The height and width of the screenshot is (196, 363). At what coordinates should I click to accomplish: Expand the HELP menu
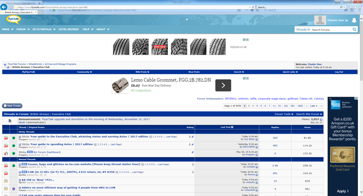(88, 29)
